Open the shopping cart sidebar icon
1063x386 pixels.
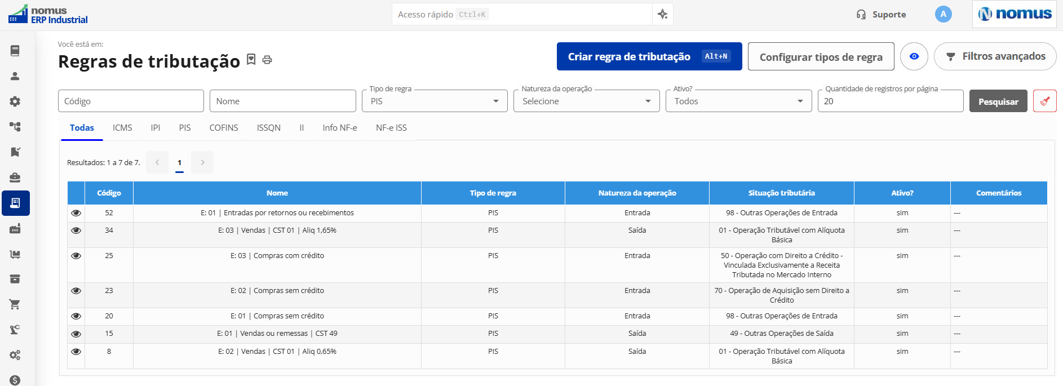click(15, 304)
